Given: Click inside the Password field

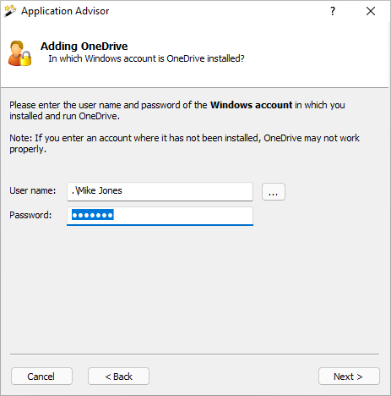Looking at the screenshot, I should point(160,216).
